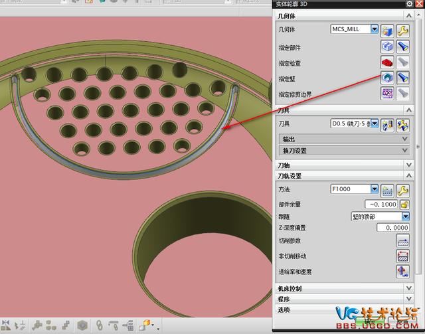Expand the 程序 section
The width and height of the screenshot is (425, 334).
(x=409, y=299)
